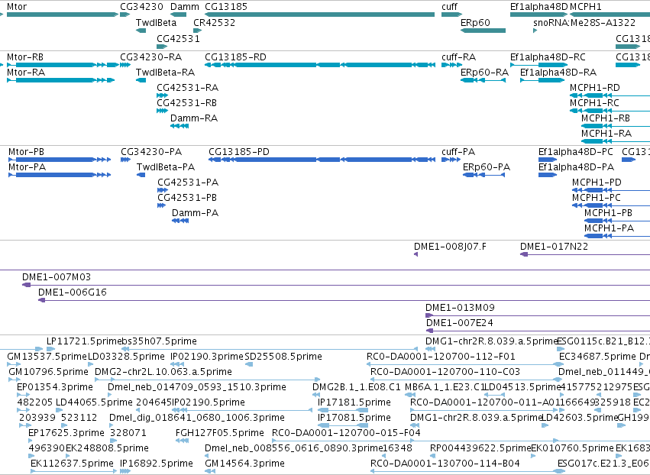Screen dimensions: 650x475
Task: Select the Damm-RA transcript label
Action: coord(194,118)
